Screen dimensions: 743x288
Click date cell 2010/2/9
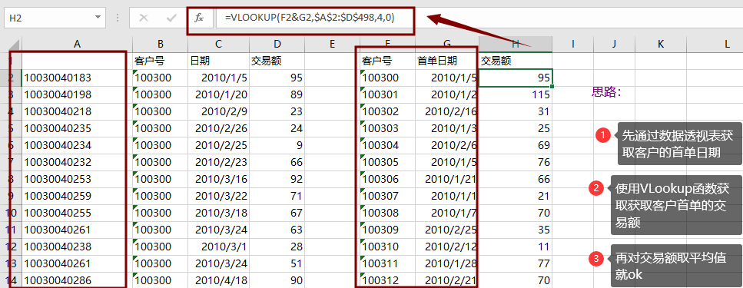[218, 112]
